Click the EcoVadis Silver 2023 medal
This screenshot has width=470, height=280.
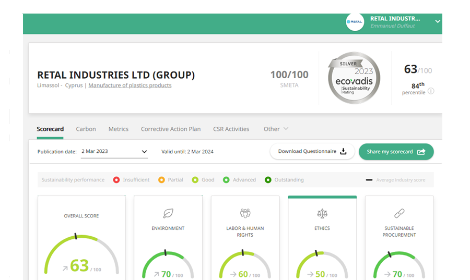[x=354, y=78]
